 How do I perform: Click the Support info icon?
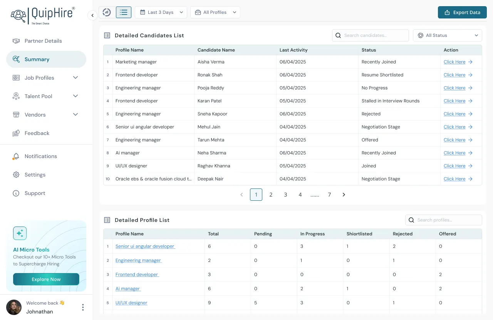coord(16,193)
